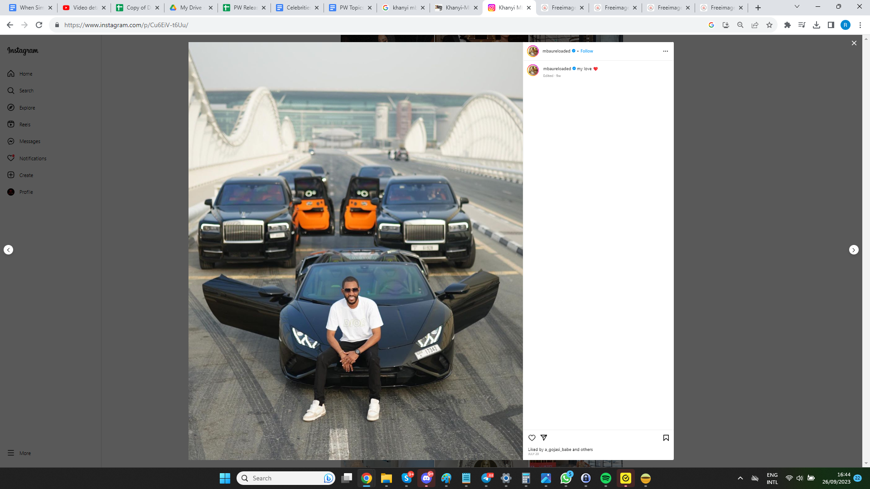Viewport: 870px width, 489px height.
Task: View Notifications in sidebar
Action: coord(33,158)
